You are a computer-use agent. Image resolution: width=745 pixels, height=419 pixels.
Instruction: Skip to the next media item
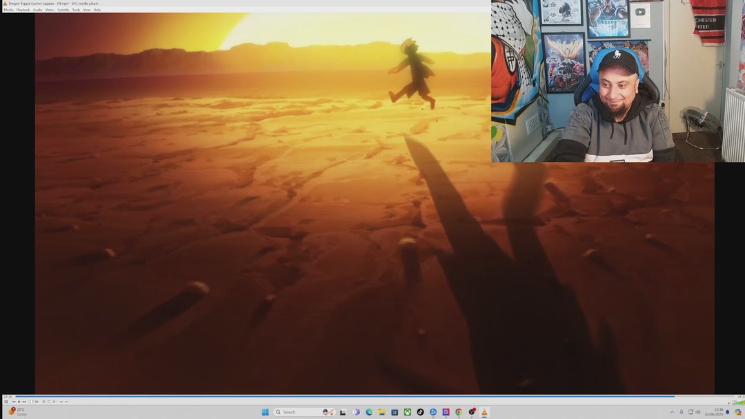(24, 402)
